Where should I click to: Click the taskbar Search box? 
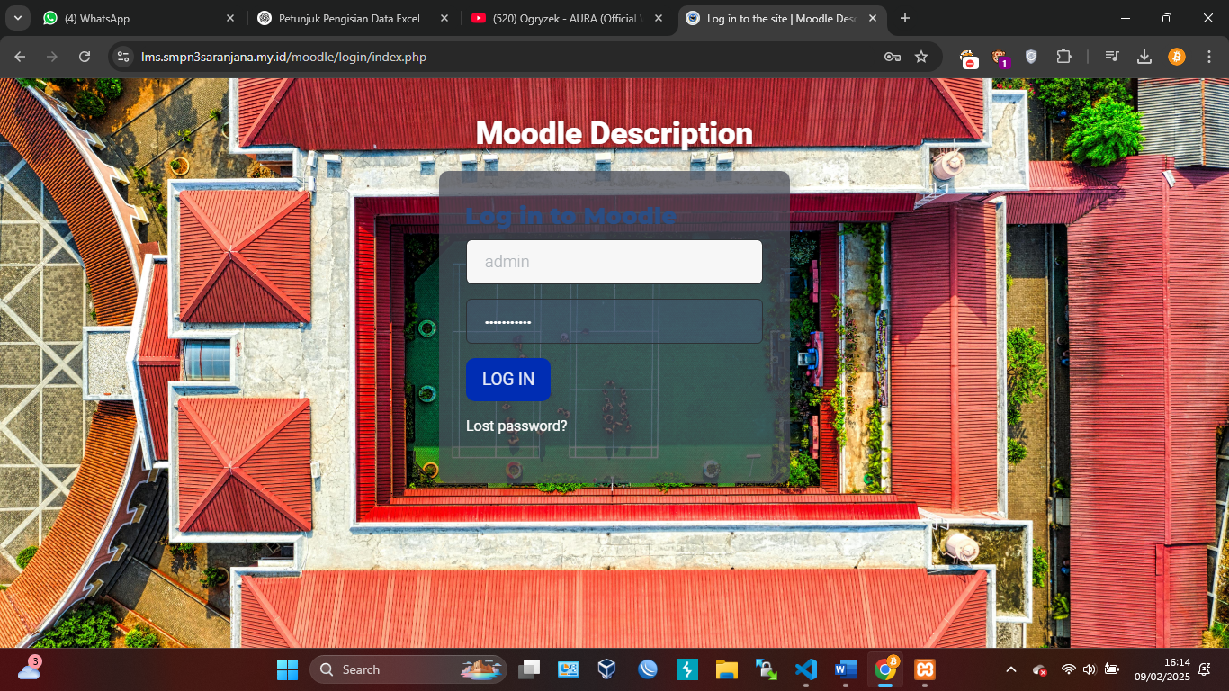point(408,669)
